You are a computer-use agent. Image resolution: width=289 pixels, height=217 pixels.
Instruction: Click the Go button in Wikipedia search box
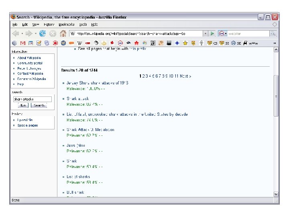coord(23,105)
